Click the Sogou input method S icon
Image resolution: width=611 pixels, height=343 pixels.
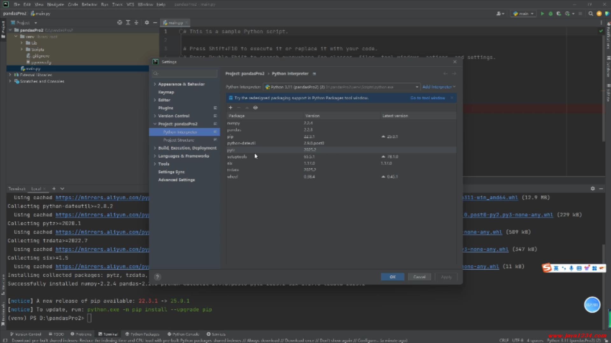pyautogui.click(x=547, y=268)
